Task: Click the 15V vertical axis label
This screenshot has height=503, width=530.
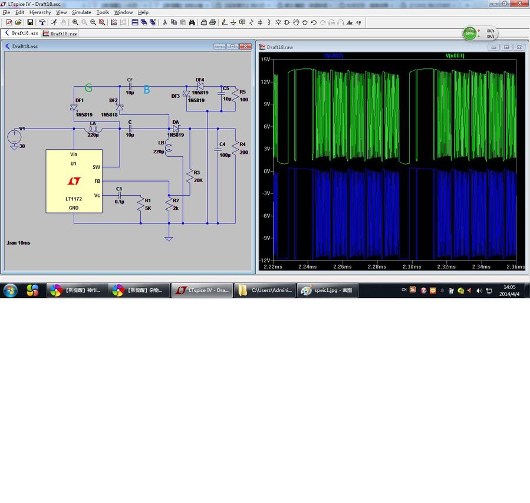Action: coord(265,60)
